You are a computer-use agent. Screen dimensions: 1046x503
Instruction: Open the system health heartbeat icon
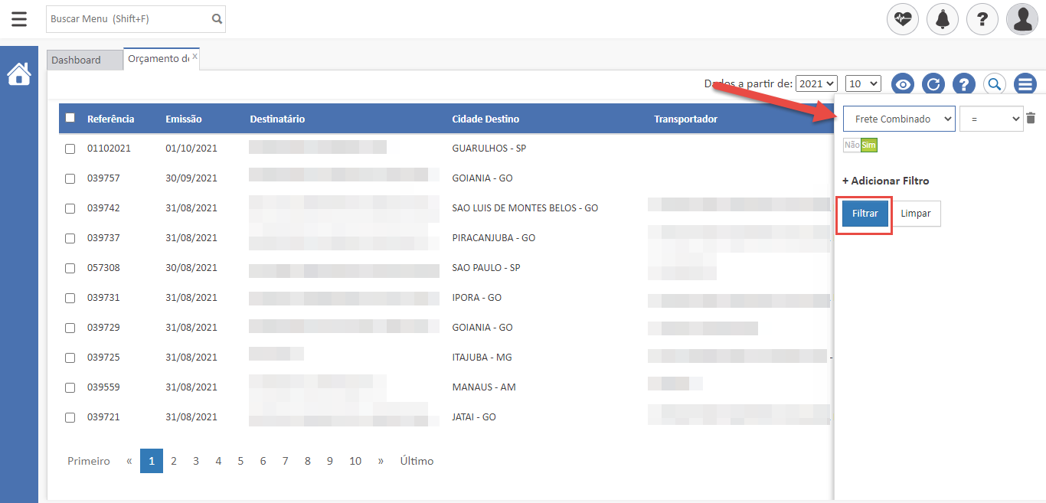coord(903,19)
